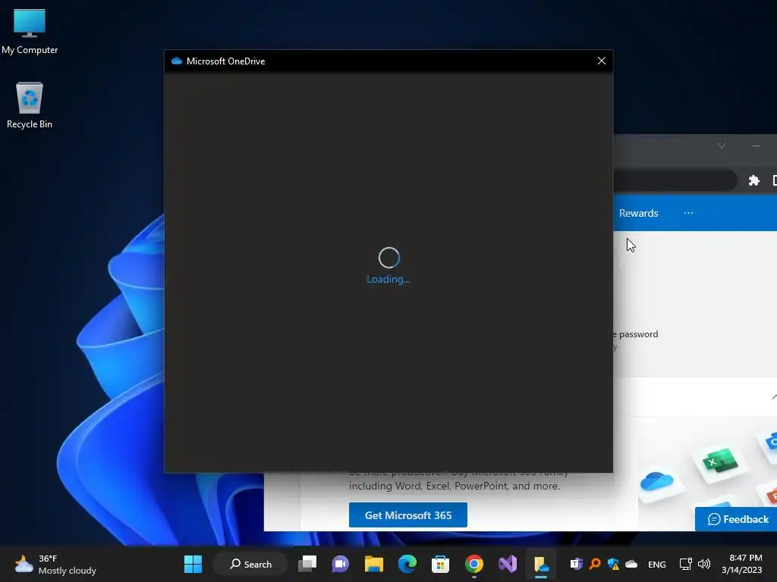The width and height of the screenshot is (777, 582).
Task: Switch to Google Chrome in the taskbar
Action: pyautogui.click(x=473, y=564)
